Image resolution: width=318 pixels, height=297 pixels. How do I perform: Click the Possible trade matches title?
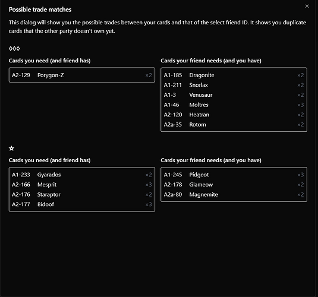40,10
